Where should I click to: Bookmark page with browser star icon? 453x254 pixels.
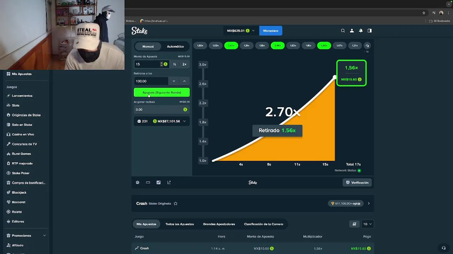(x=424, y=13)
